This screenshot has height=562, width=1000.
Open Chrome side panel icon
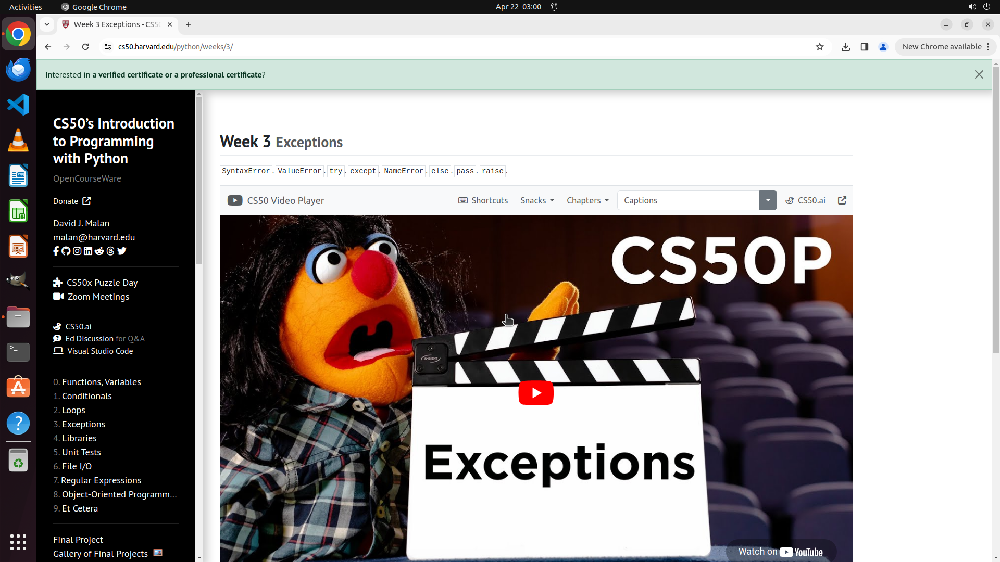tap(864, 47)
